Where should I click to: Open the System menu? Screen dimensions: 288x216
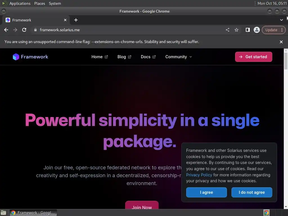tap(55, 3)
